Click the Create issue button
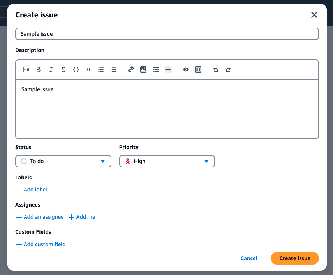Screen dimensions: 333x275 295,258
